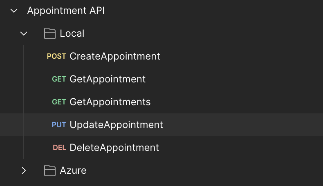This screenshot has width=323, height=186.
Task: Collapse the Local folder chevron
Action: (x=24, y=33)
